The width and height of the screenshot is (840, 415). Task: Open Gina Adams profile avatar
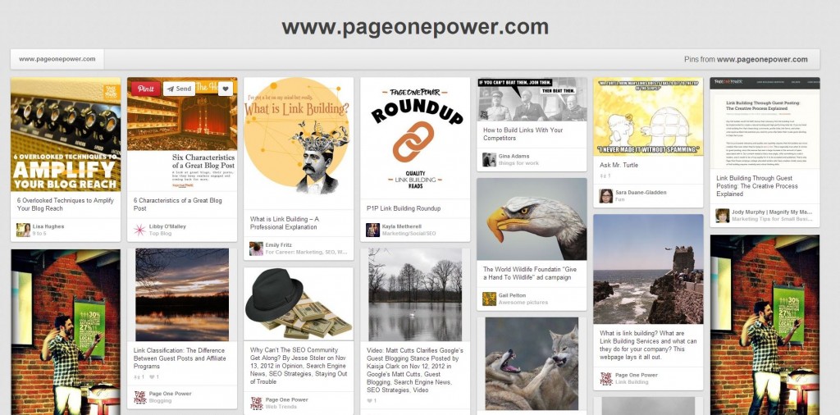489,160
